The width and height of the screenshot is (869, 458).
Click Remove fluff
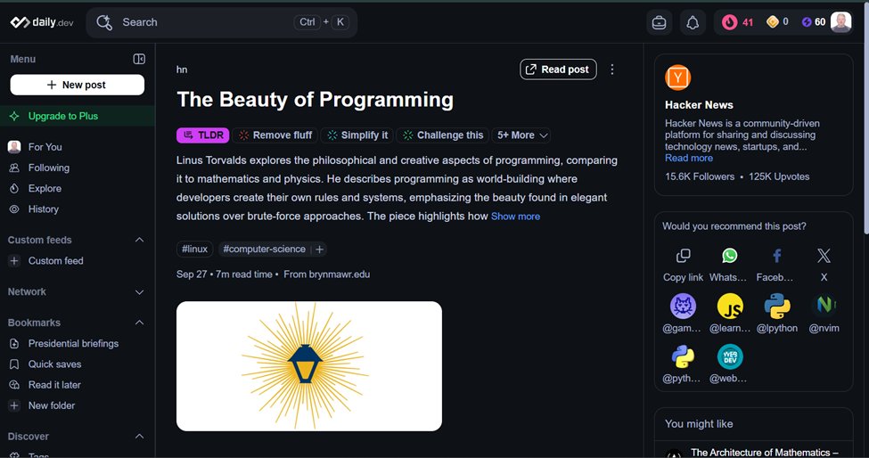[275, 135]
